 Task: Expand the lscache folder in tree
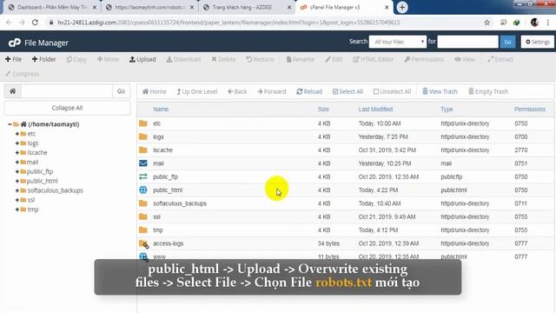[x=17, y=153]
